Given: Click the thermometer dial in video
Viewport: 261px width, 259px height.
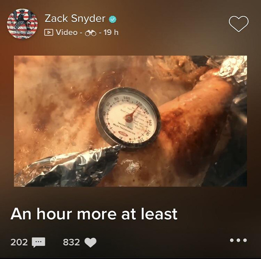Looking at the screenshot, I should coord(128,118).
